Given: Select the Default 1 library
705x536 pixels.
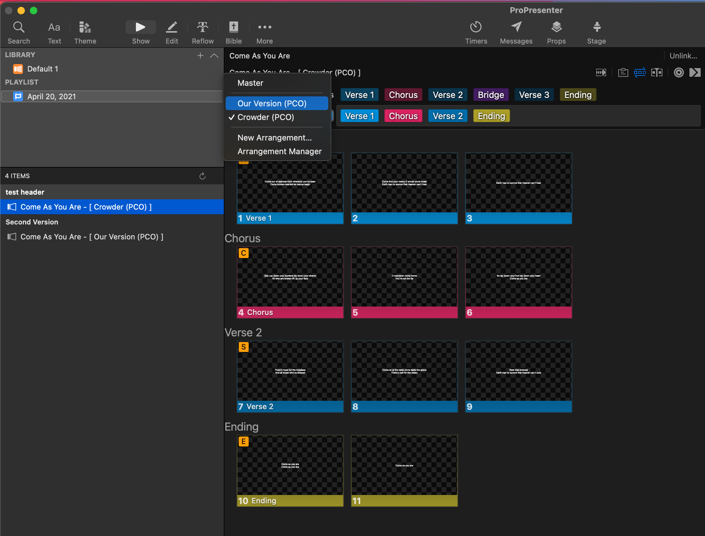Looking at the screenshot, I should coord(112,69).
